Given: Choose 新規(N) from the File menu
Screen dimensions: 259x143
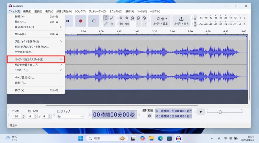Looking at the screenshot, I should click(x=36, y=16).
